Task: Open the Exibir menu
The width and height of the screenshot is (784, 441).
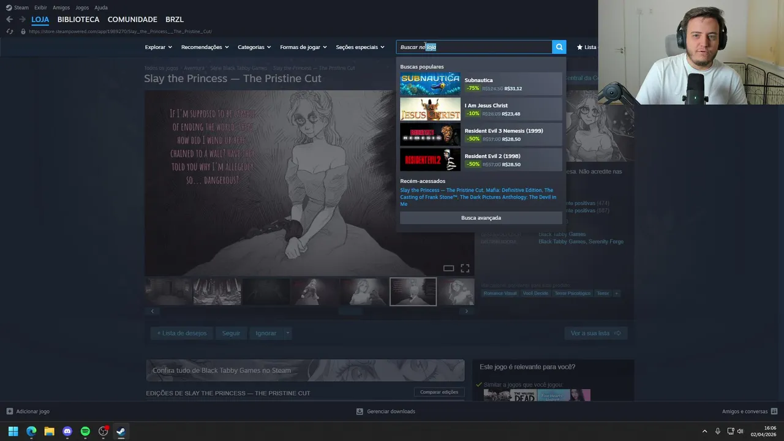Action: tap(40, 7)
